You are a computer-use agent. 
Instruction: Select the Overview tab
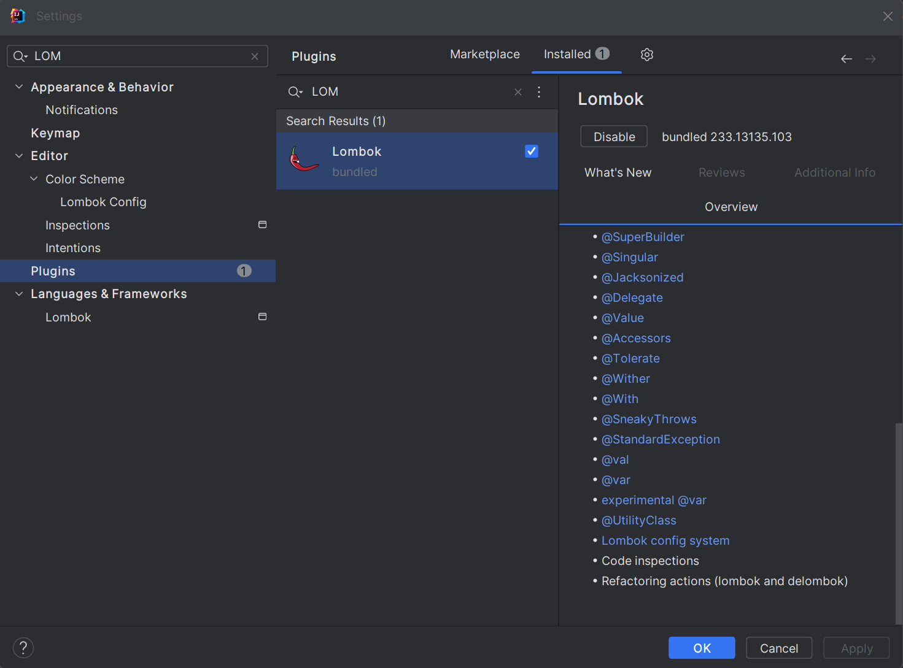point(731,207)
